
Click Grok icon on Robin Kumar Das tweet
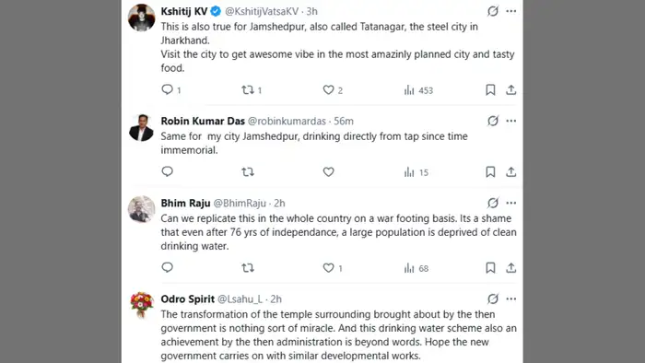493,121
